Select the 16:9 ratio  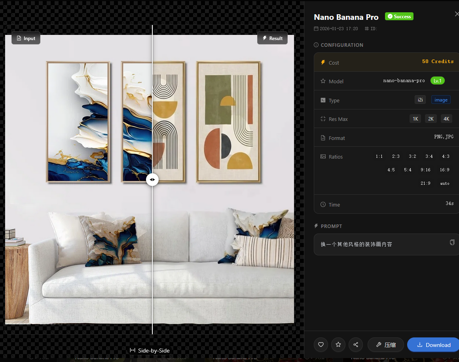point(445,170)
